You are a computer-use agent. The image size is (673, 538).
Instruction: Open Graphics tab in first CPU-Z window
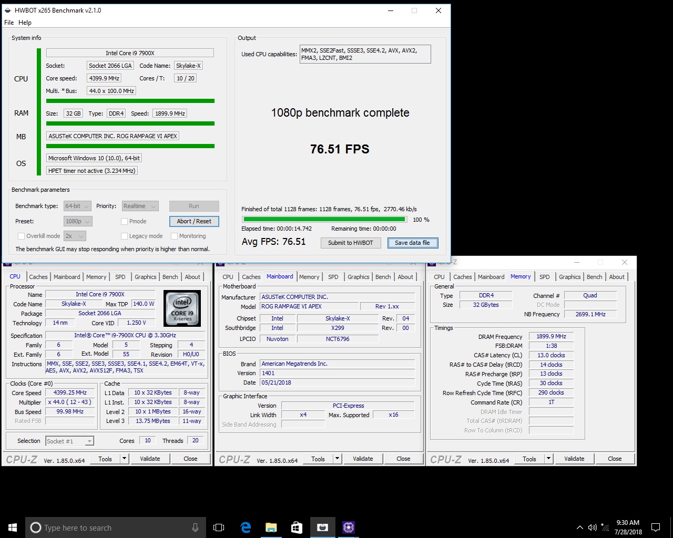pyautogui.click(x=146, y=277)
